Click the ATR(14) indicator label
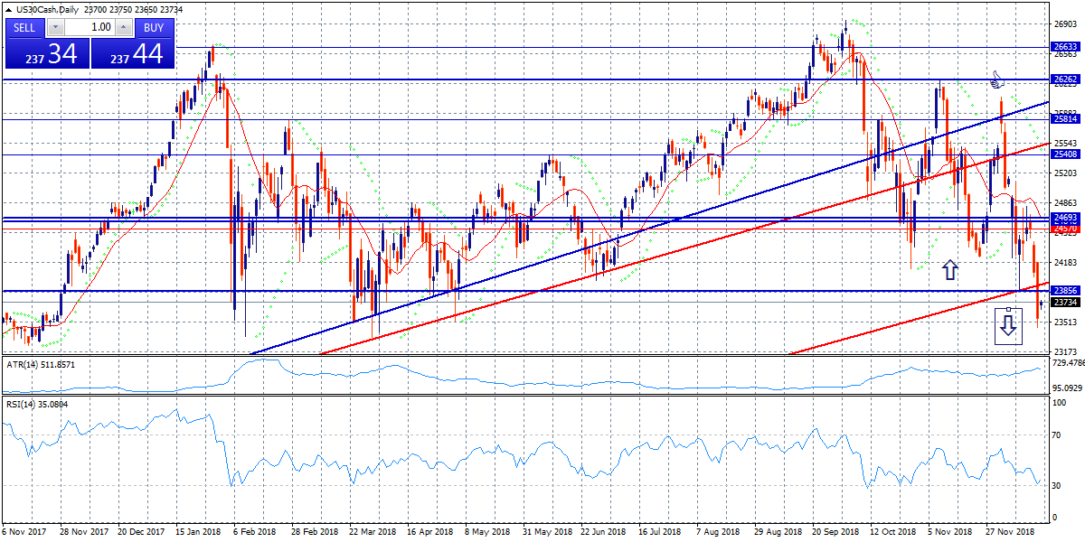The image size is (1085, 542). point(41,364)
